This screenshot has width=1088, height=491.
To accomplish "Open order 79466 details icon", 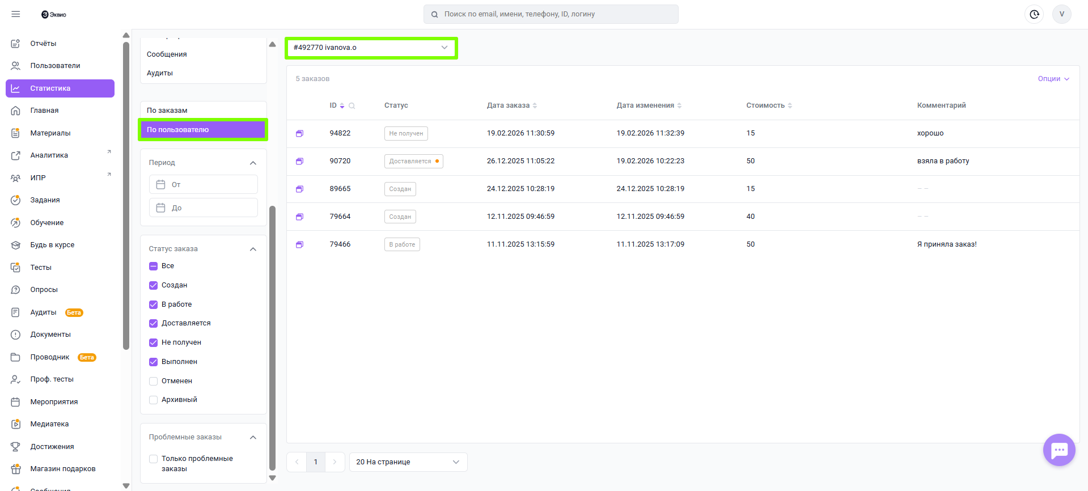I will (299, 244).
